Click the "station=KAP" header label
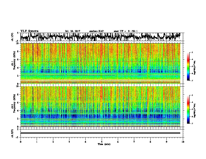 click(x=96, y=31)
